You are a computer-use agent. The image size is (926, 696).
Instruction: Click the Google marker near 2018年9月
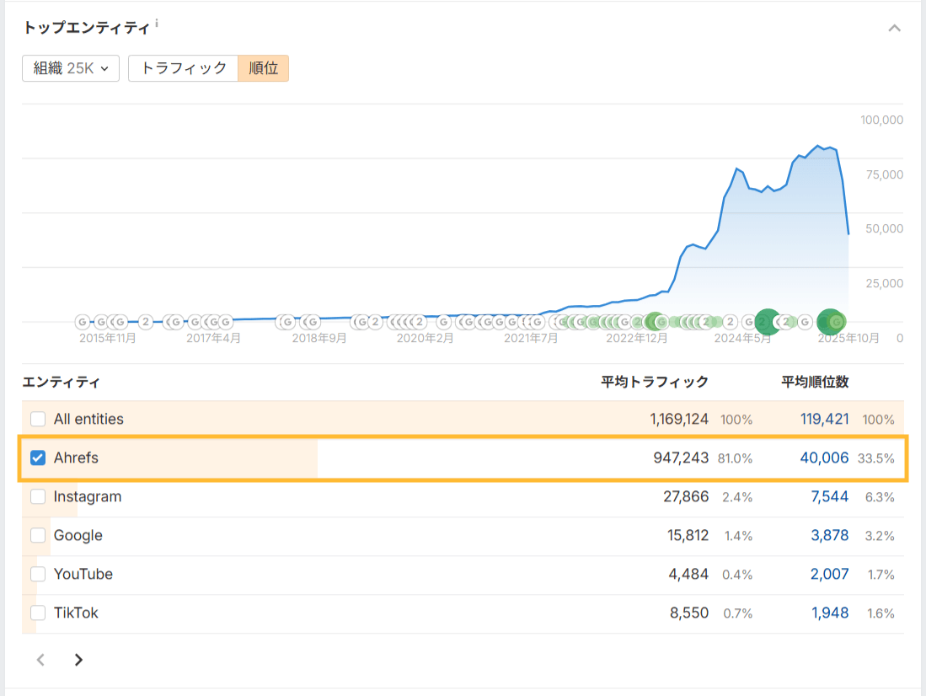point(310,321)
